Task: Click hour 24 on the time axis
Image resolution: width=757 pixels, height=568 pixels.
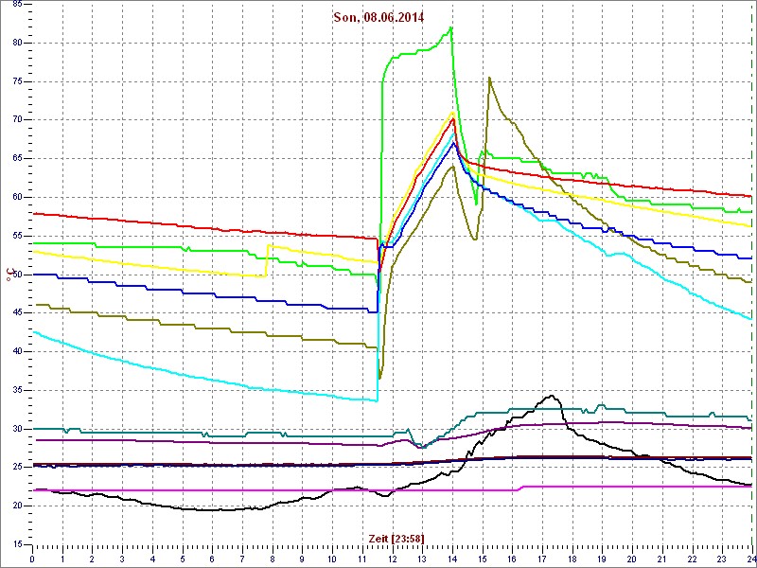Action: [x=750, y=559]
